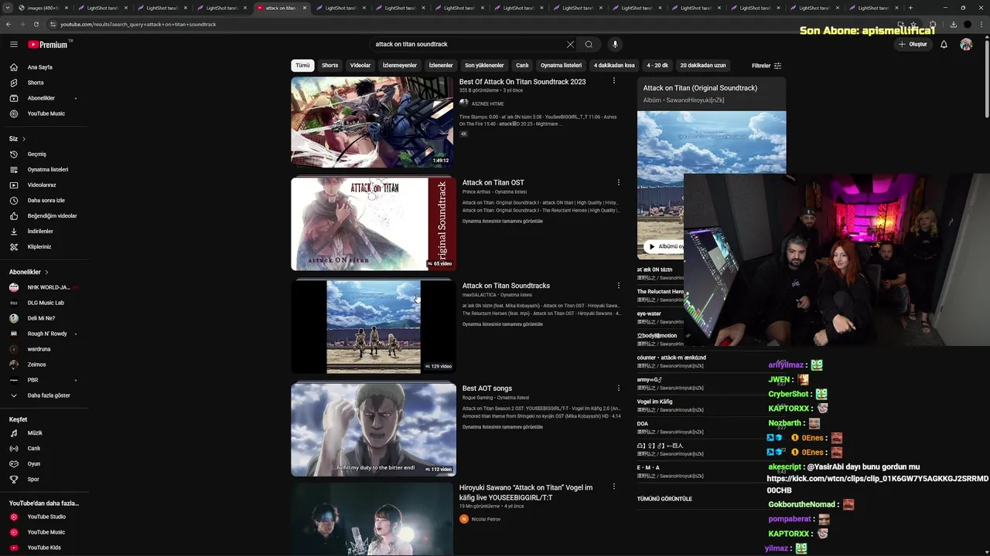Open wardruna subscription channel
Screen dimensions: 990x556
pyautogui.click(x=39, y=349)
